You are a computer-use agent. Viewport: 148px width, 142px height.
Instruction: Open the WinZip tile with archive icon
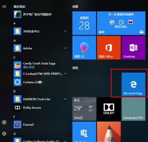tap(84, 132)
